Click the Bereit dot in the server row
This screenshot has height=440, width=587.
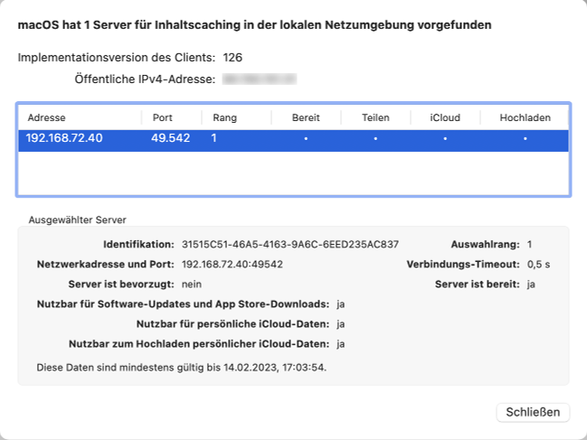[x=306, y=139]
